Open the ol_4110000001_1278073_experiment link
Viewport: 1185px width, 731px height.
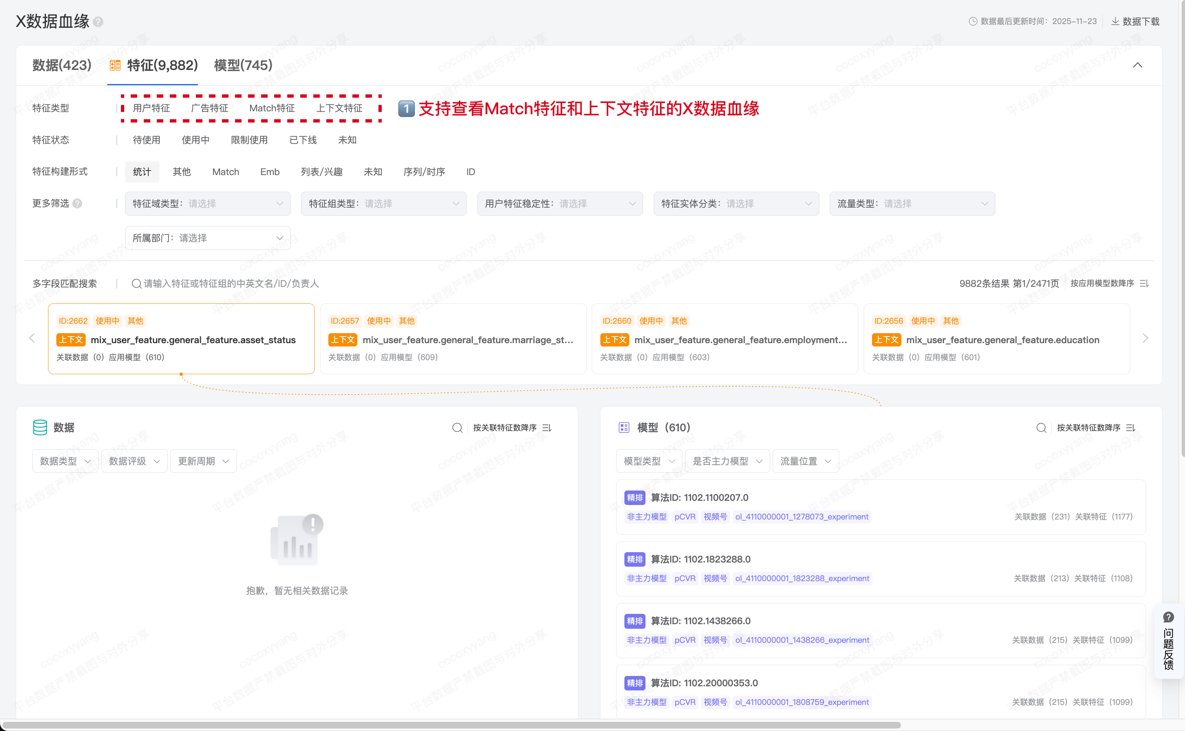801,517
